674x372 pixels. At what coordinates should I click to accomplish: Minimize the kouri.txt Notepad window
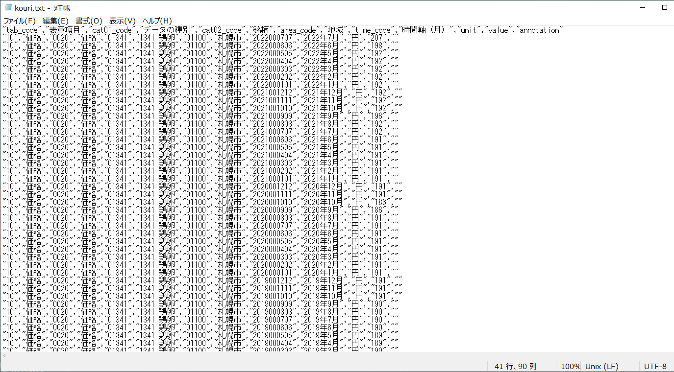click(x=642, y=8)
